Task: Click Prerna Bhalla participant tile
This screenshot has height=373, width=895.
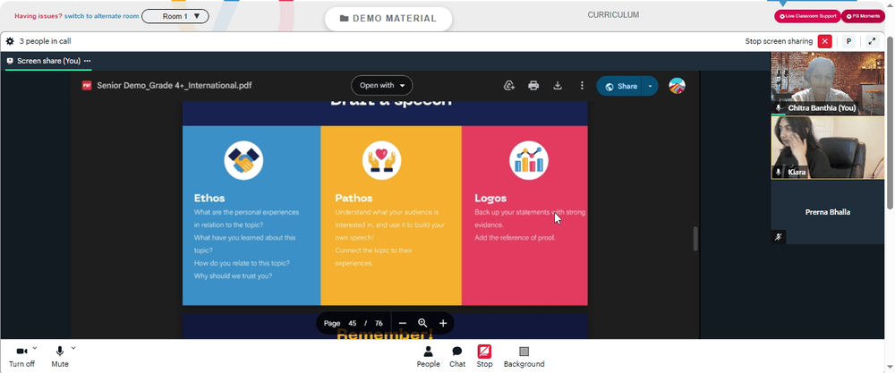Action: tap(828, 212)
